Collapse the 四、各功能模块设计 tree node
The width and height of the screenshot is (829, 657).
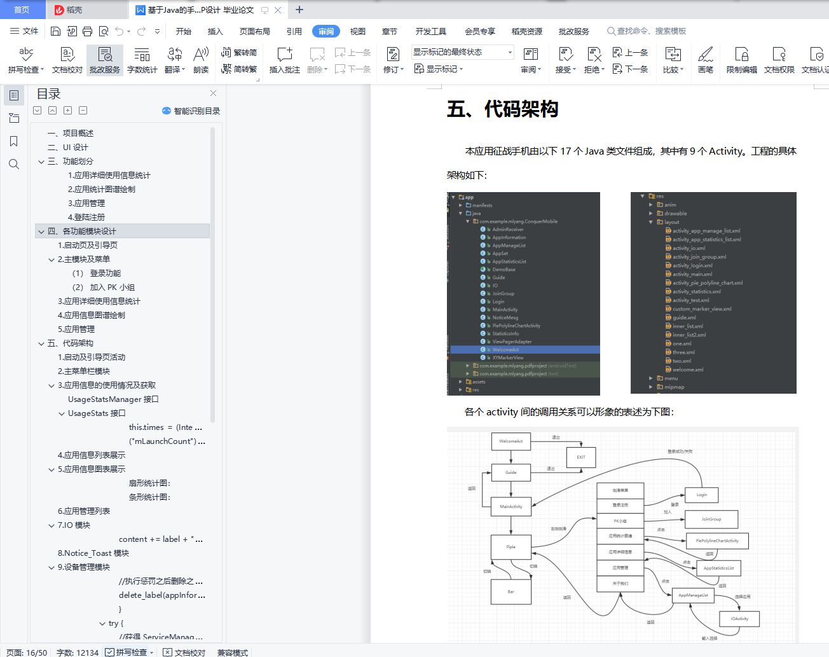pos(41,232)
